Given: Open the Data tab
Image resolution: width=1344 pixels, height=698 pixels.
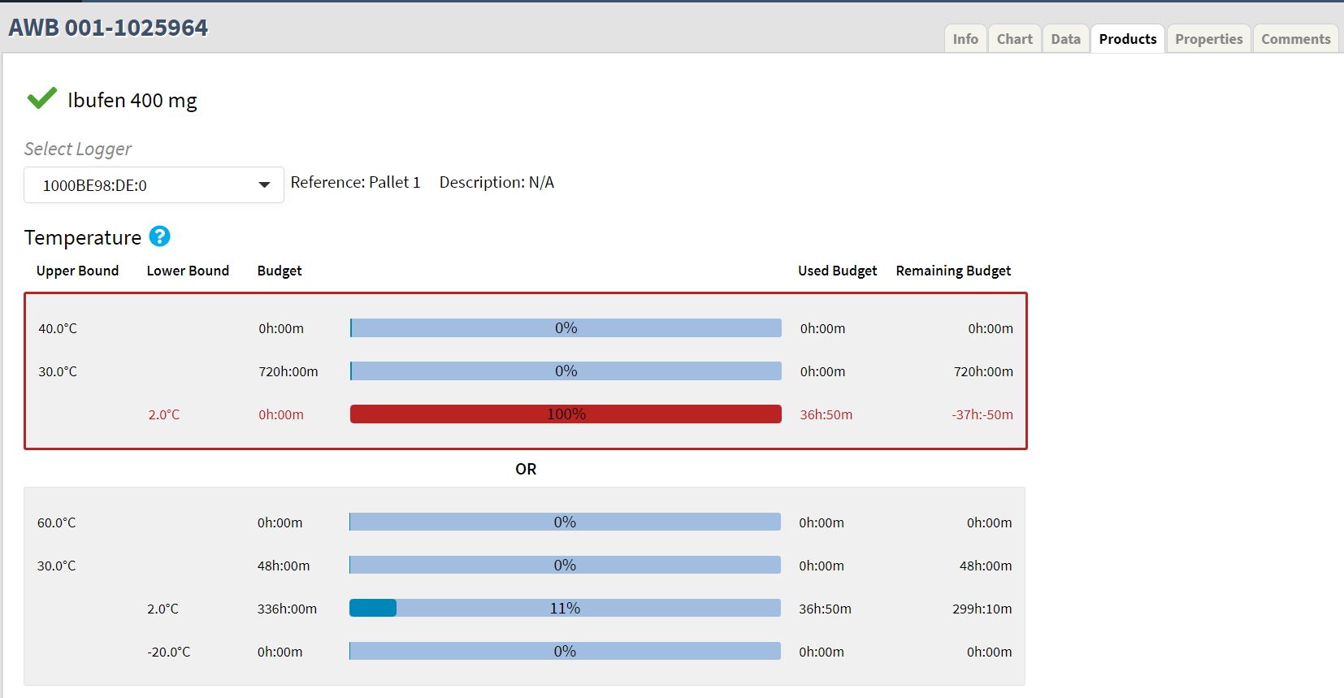Looking at the screenshot, I should [1065, 39].
